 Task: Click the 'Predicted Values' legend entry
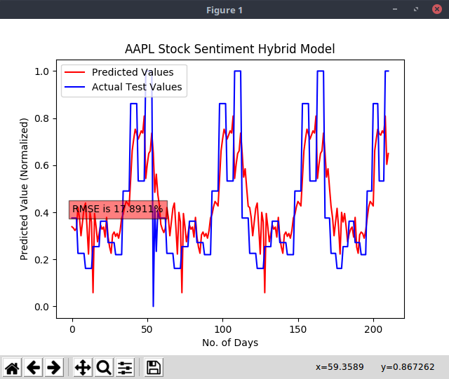click(133, 72)
